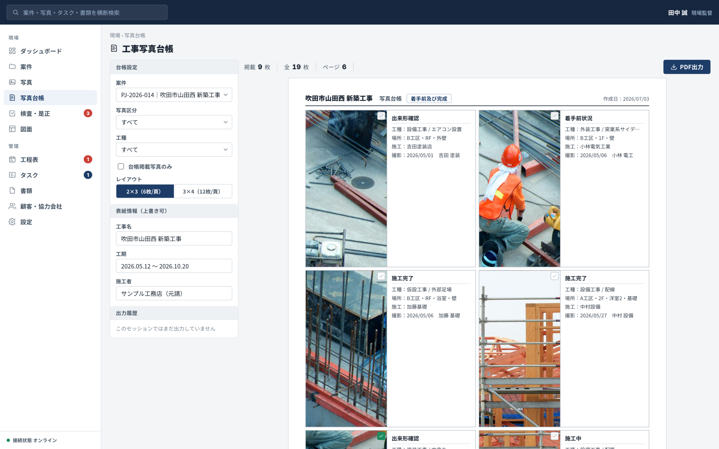
Task: Go to 書類 documents
Action: point(50,191)
